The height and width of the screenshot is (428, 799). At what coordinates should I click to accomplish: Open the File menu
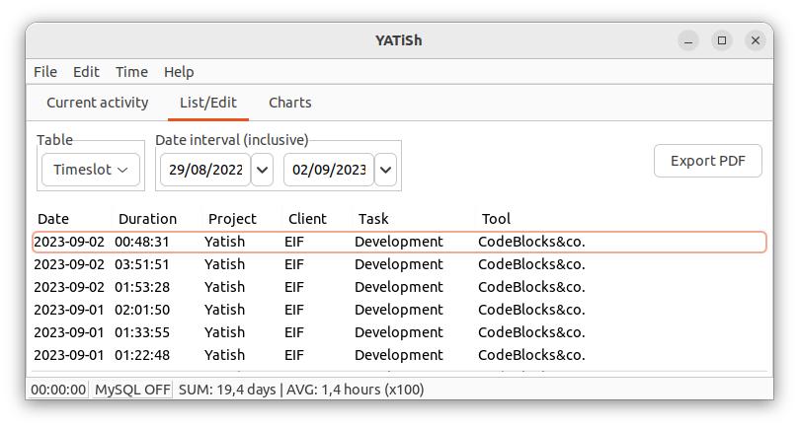(45, 72)
